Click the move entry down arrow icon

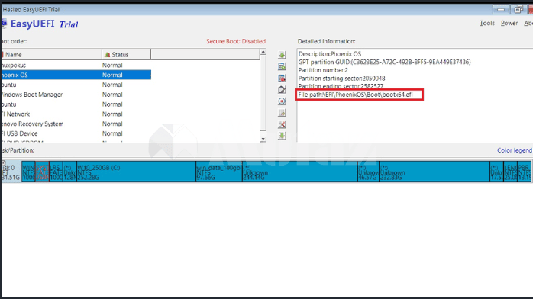pos(282,136)
